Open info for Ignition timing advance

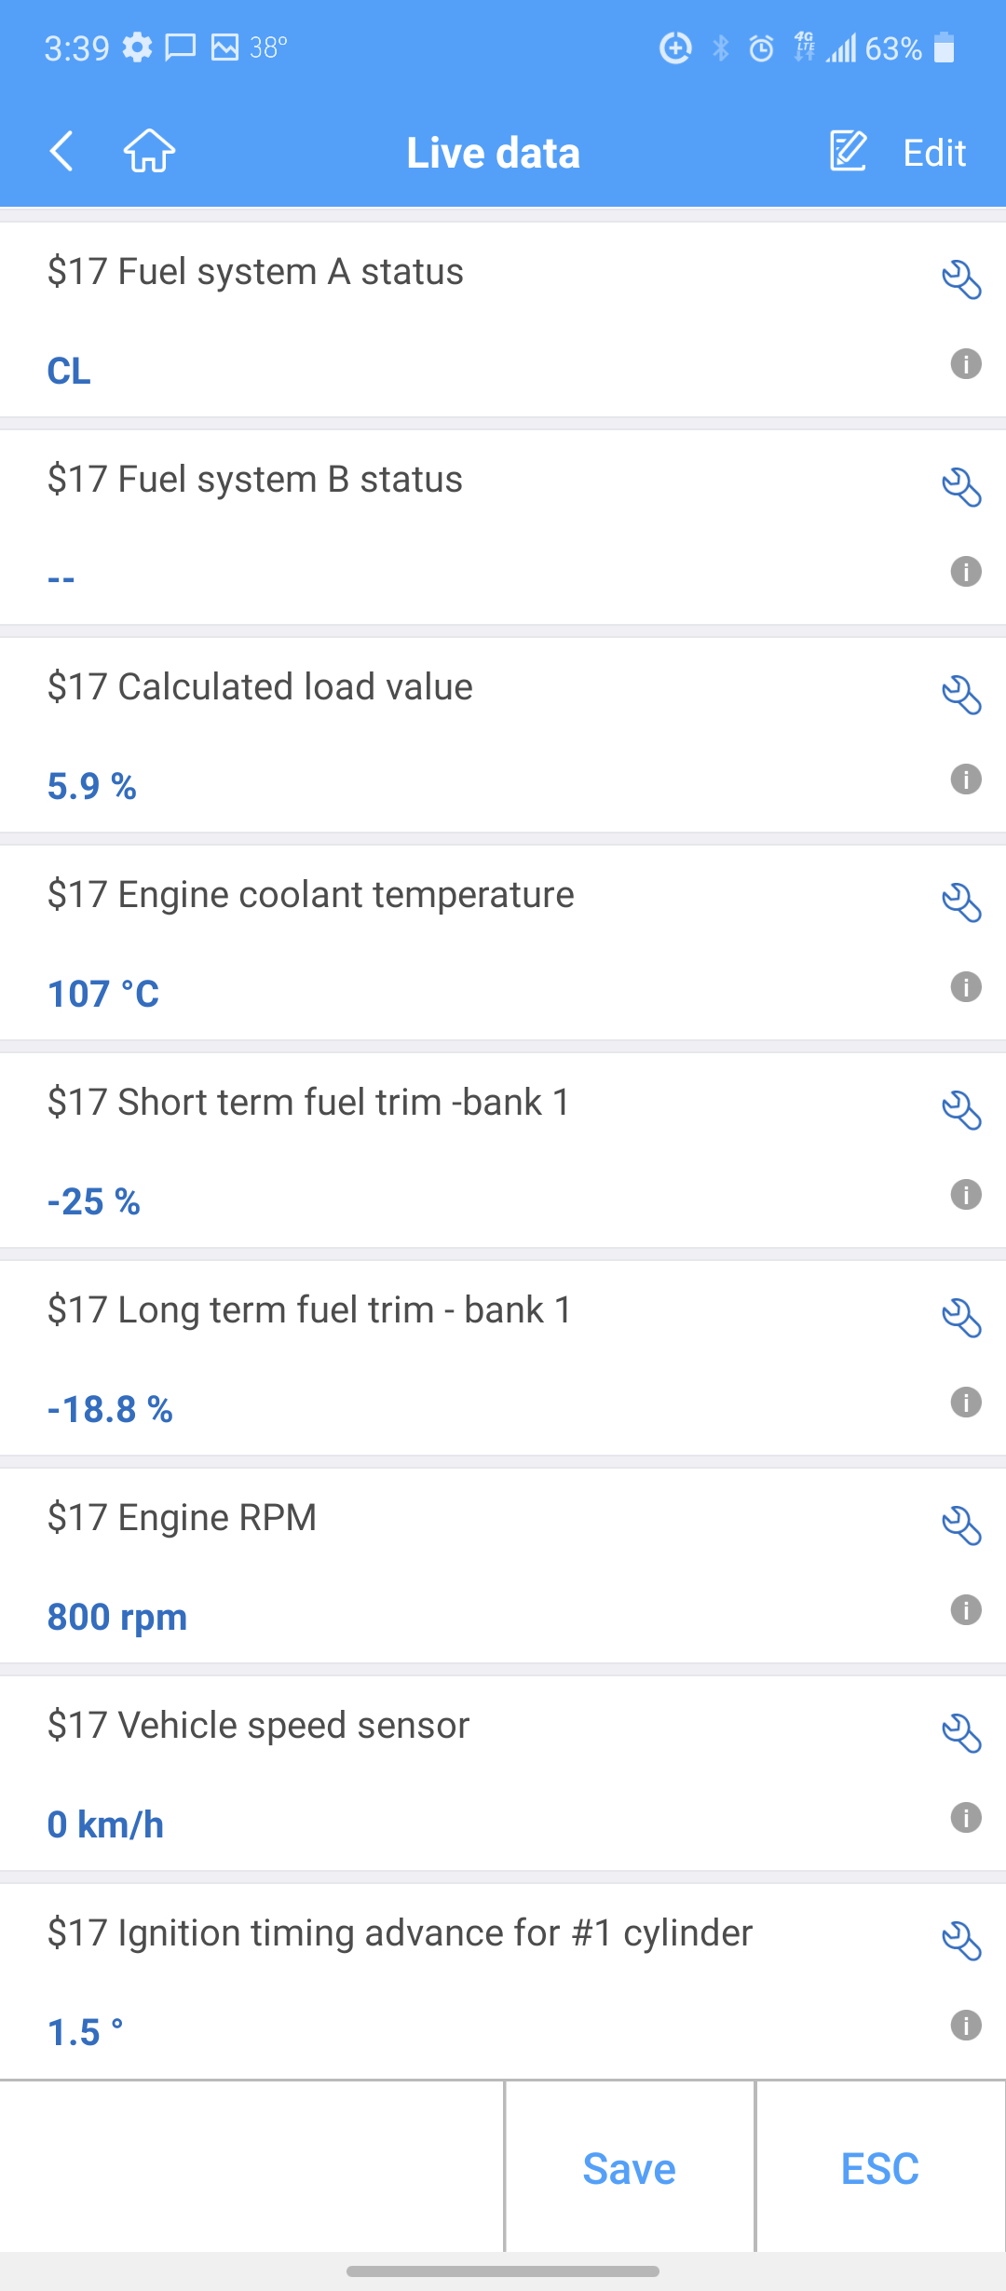coord(966,2025)
